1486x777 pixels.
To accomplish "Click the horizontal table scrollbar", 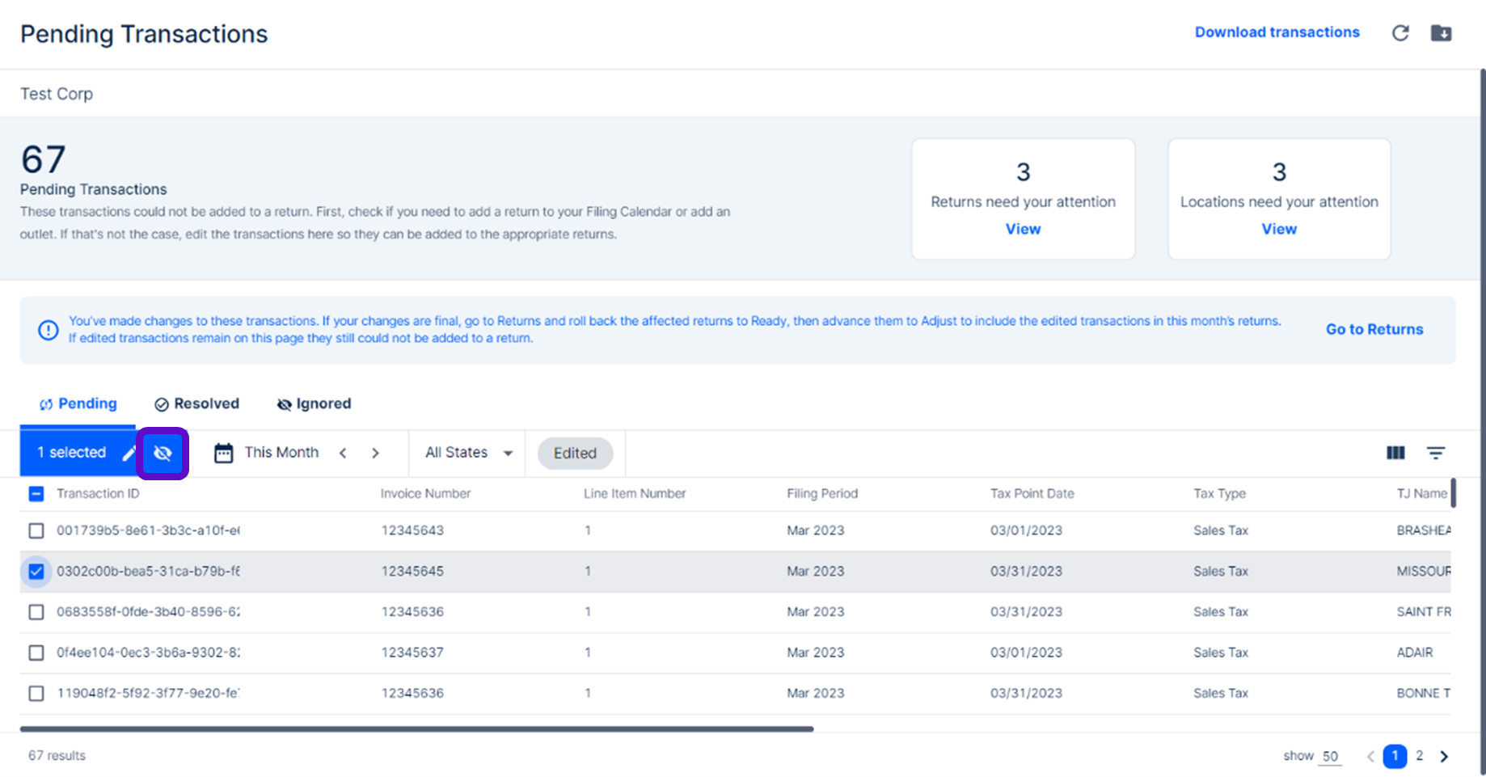I will tap(416, 728).
